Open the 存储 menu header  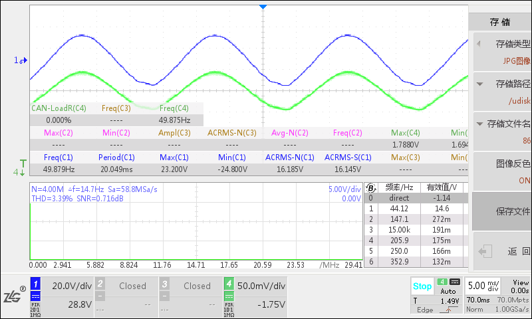click(x=500, y=23)
